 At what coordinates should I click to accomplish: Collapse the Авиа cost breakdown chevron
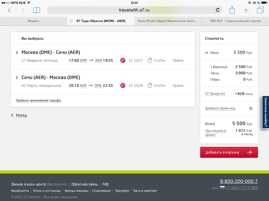(206, 53)
